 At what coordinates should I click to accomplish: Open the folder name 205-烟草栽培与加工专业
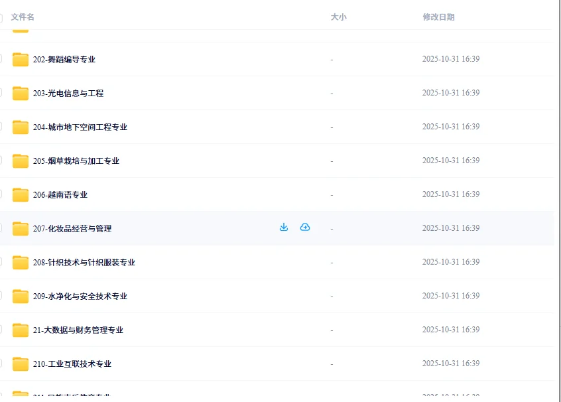tap(76, 161)
